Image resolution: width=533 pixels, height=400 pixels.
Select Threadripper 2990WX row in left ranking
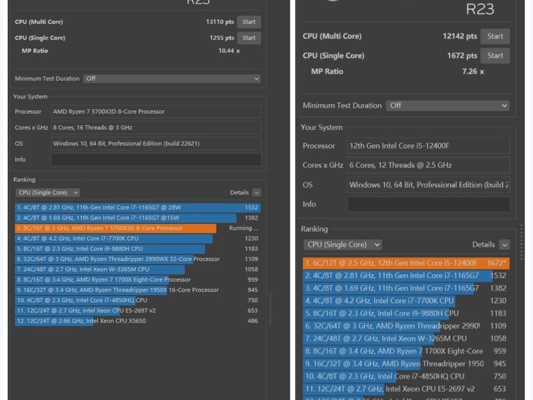click(x=138, y=259)
